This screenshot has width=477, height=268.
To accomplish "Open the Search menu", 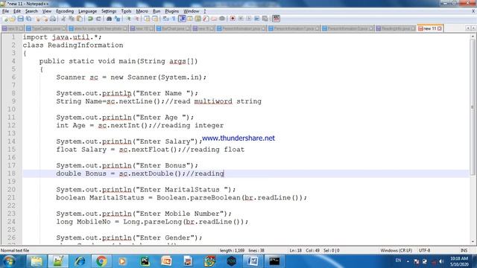I will coord(31,11).
